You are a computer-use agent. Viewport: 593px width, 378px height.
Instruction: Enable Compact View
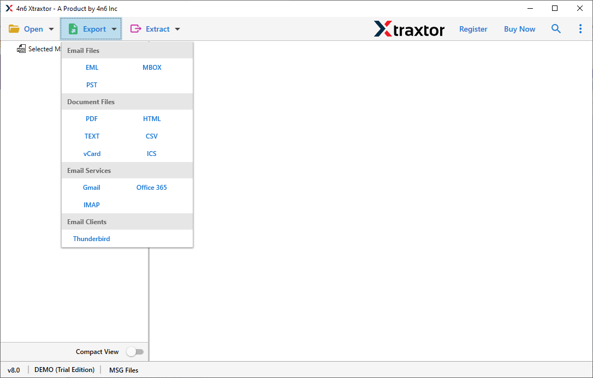pos(135,351)
